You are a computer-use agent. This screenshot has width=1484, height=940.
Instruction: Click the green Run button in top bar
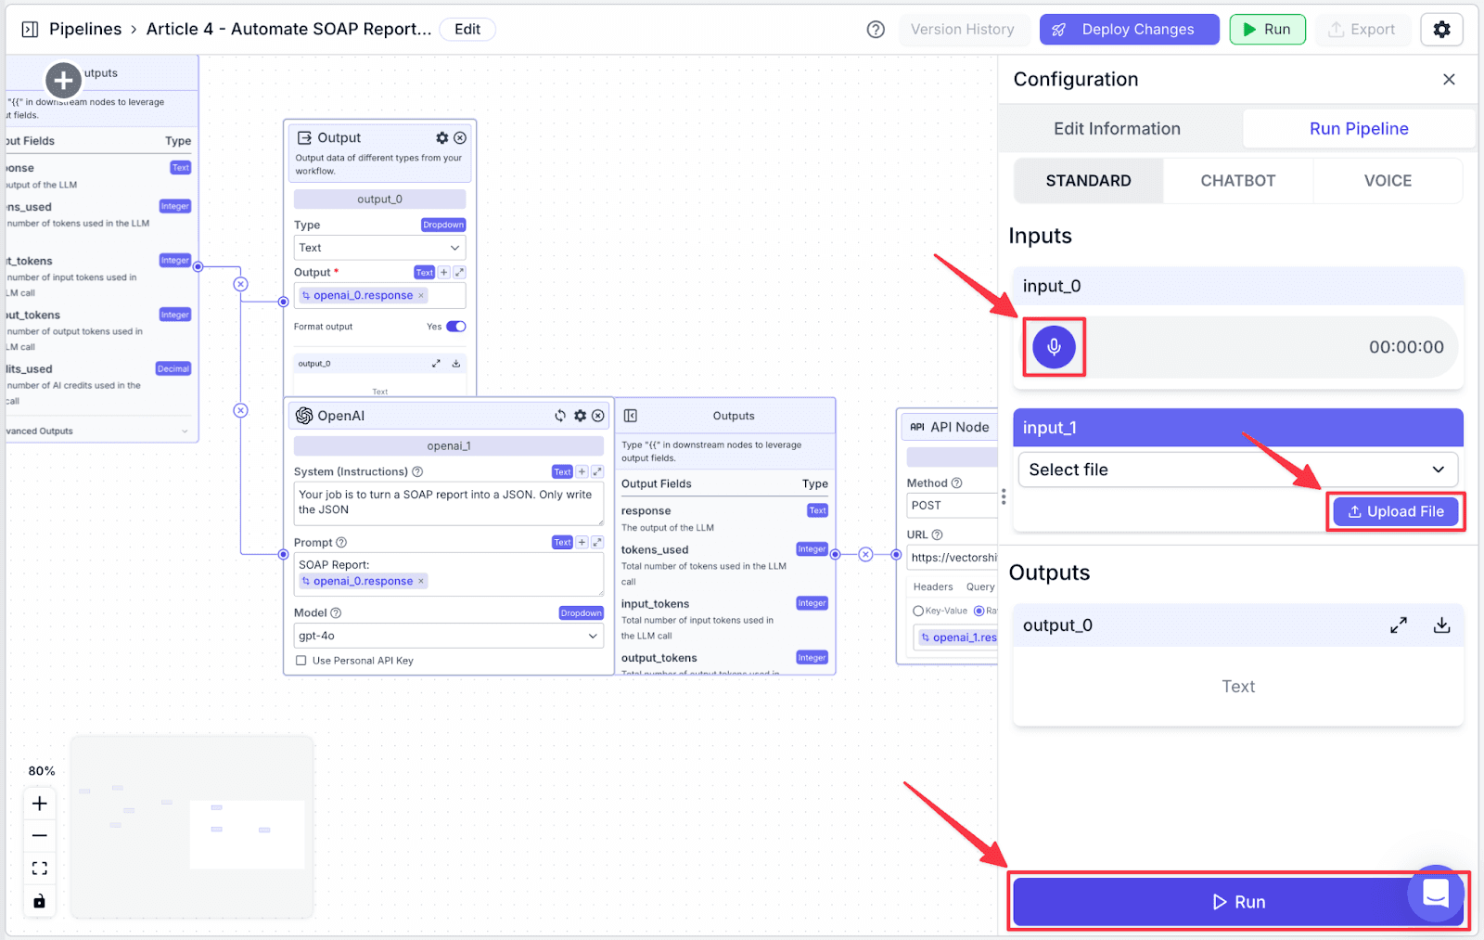click(1267, 30)
